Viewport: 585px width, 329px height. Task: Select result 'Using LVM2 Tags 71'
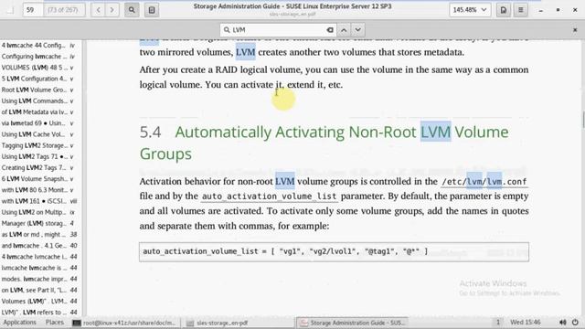coord(38,156)
